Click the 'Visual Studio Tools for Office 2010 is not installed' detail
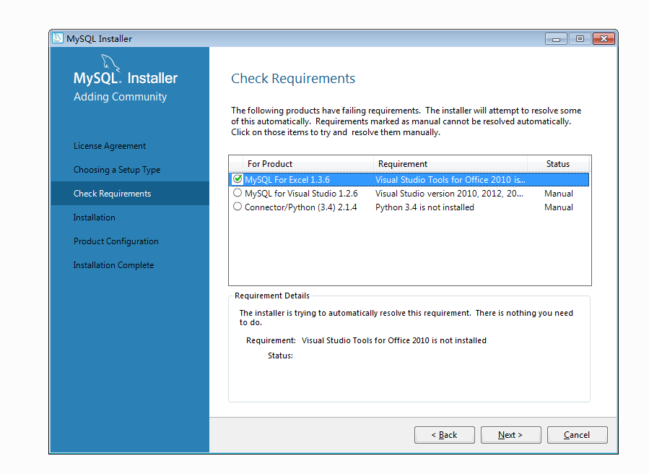 [x=394, y=340]
